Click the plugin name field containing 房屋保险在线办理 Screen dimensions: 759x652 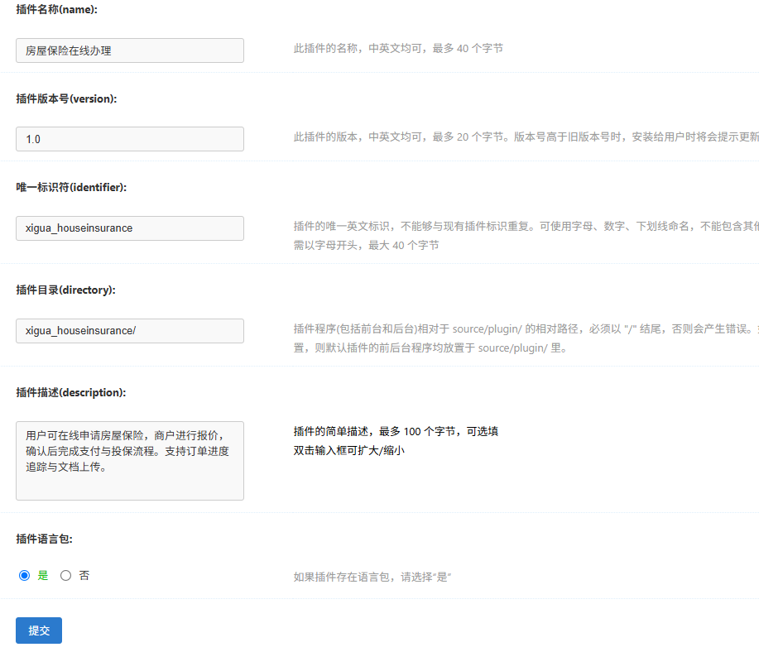(130, 50)
